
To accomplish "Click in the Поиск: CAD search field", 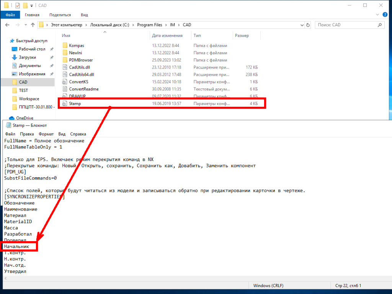I will coord(345,25).
